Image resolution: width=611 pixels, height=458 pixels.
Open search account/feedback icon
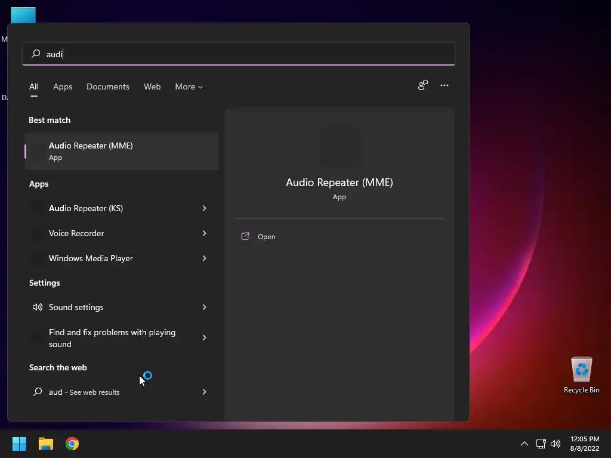point(423,85)
